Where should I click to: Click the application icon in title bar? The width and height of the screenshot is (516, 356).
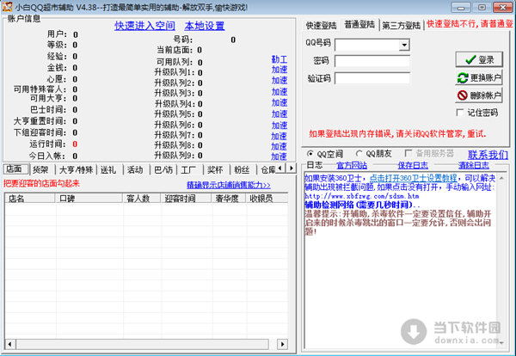[7, 7]
